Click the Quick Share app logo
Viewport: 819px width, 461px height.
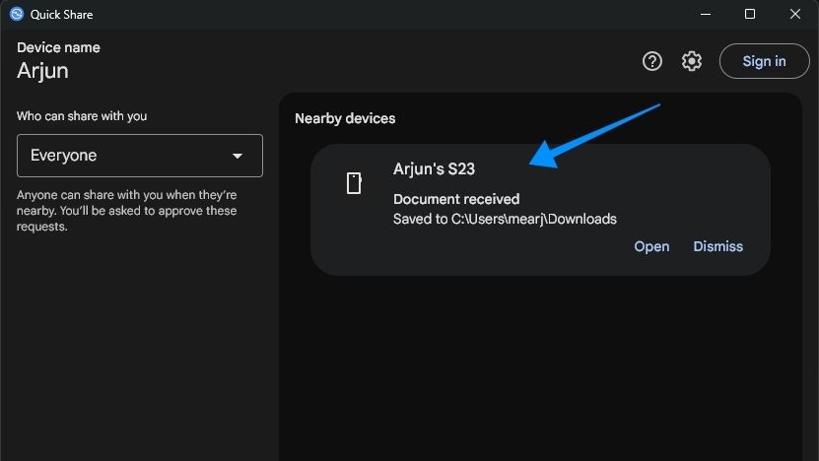tap(16, 14)
